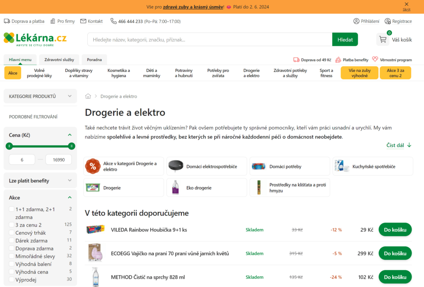Open Věrnostní program heart icon

point(375,59)
